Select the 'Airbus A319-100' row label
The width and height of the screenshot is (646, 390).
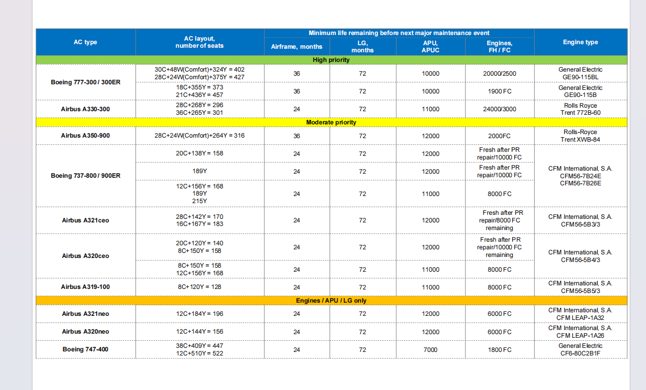pyautogui.click(x=85, y=287)
